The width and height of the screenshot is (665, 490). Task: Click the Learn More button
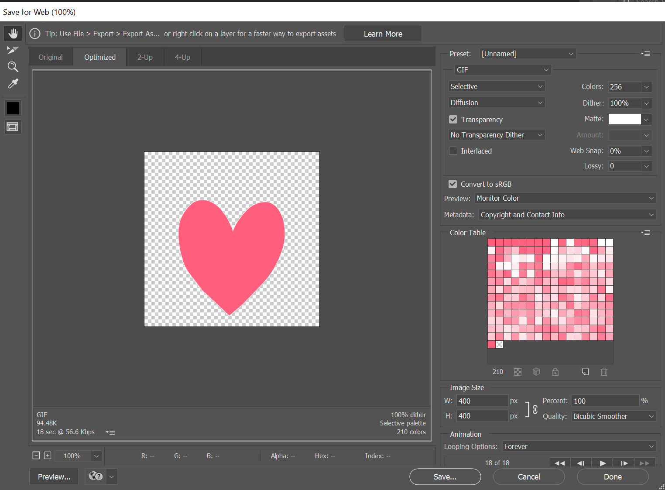(x=383, y=33)
